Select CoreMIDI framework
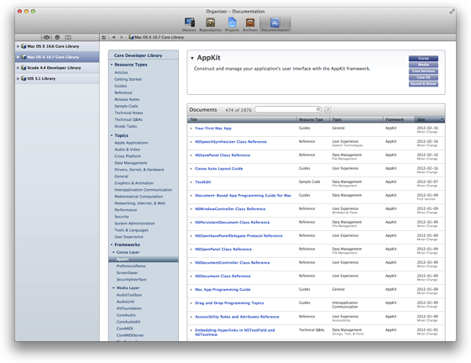 point(124,329)
